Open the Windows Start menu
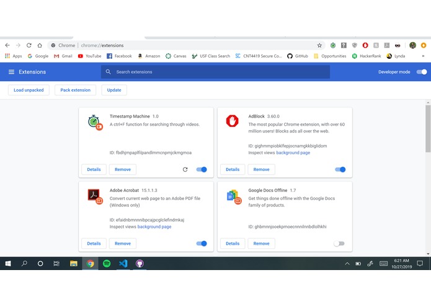This screenshot has height=306, width=431. (x=8, y=263)
